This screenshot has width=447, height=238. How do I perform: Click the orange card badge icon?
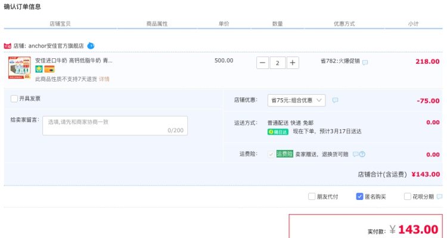49,69
